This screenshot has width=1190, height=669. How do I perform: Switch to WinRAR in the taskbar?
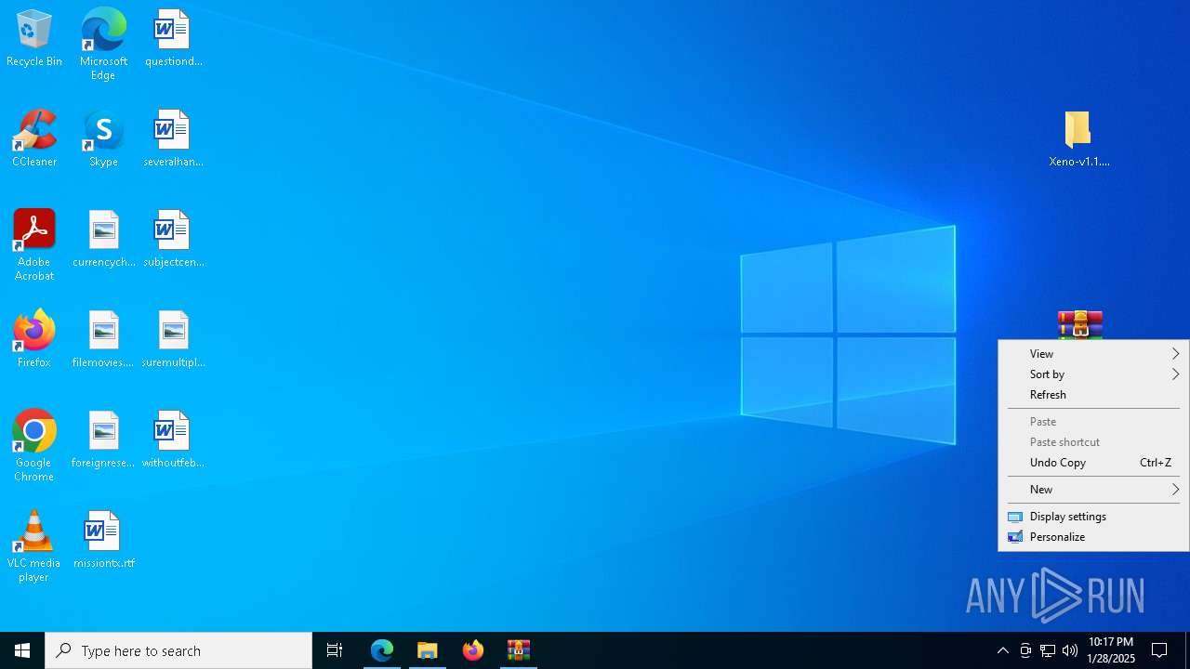click(x=519, y=650)
